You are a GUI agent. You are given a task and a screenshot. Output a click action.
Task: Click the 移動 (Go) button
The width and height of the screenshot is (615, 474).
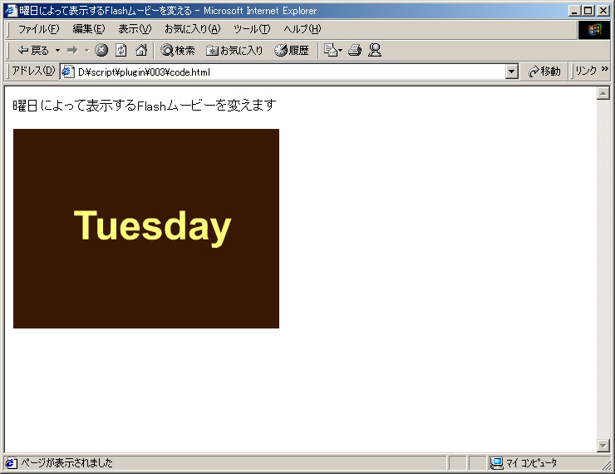[544, 72]
